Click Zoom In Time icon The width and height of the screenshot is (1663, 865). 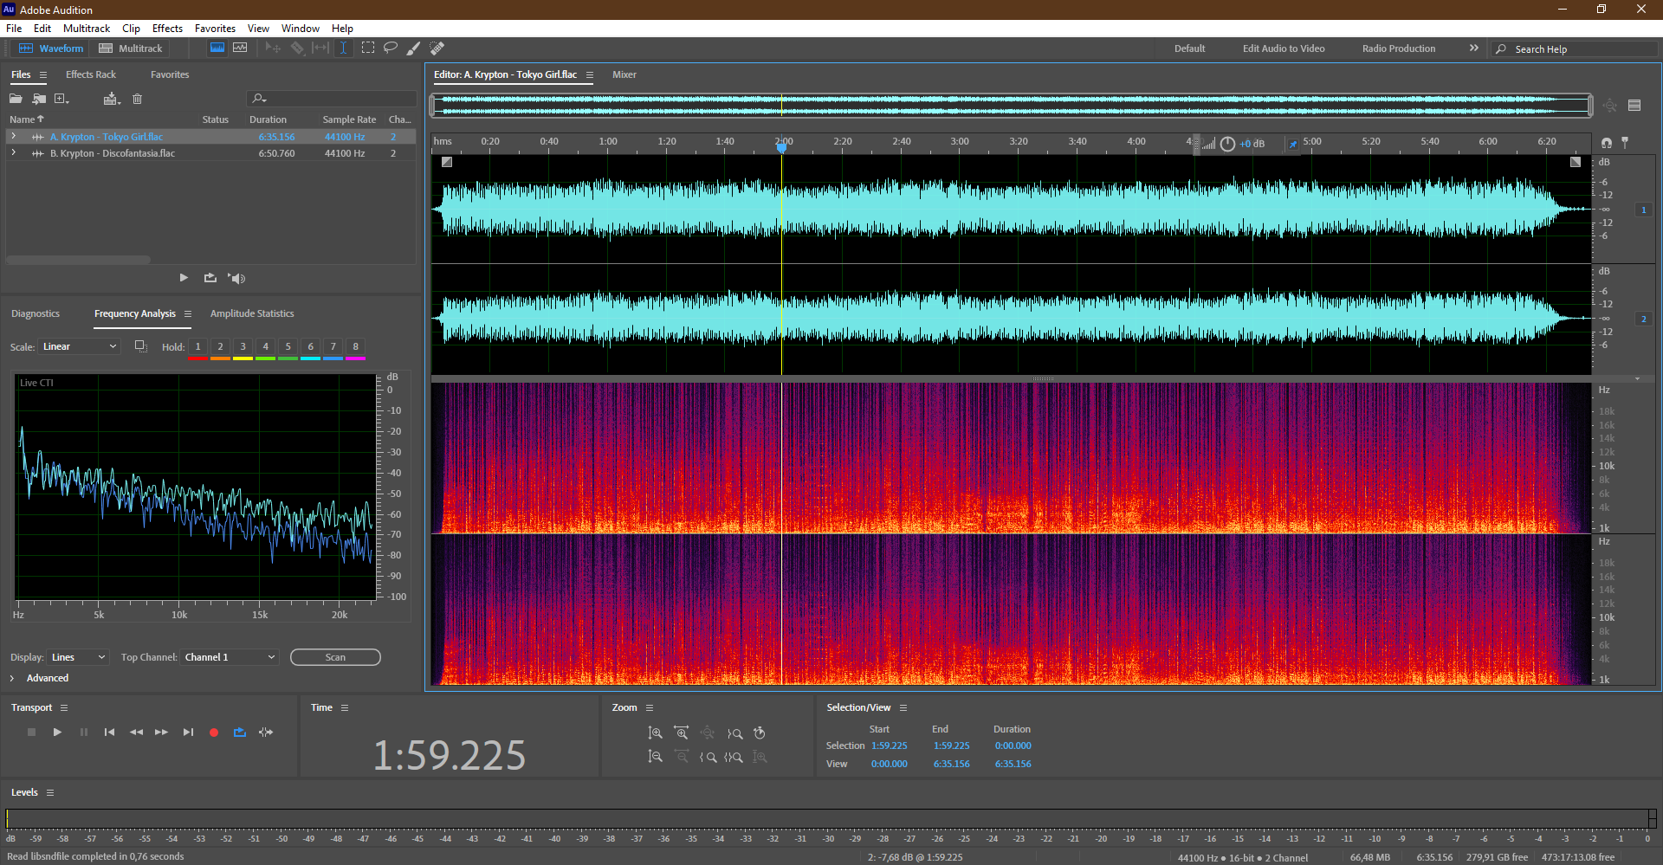[682, 733]
